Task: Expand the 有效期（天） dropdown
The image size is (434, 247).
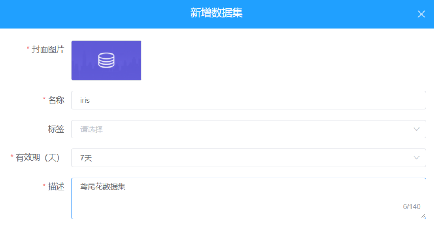Action: click(x=243, y=158)
